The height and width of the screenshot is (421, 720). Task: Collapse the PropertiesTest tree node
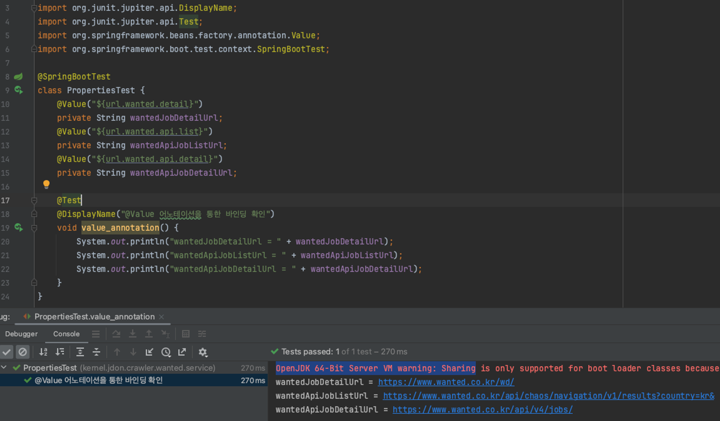(x=4, y=367)
